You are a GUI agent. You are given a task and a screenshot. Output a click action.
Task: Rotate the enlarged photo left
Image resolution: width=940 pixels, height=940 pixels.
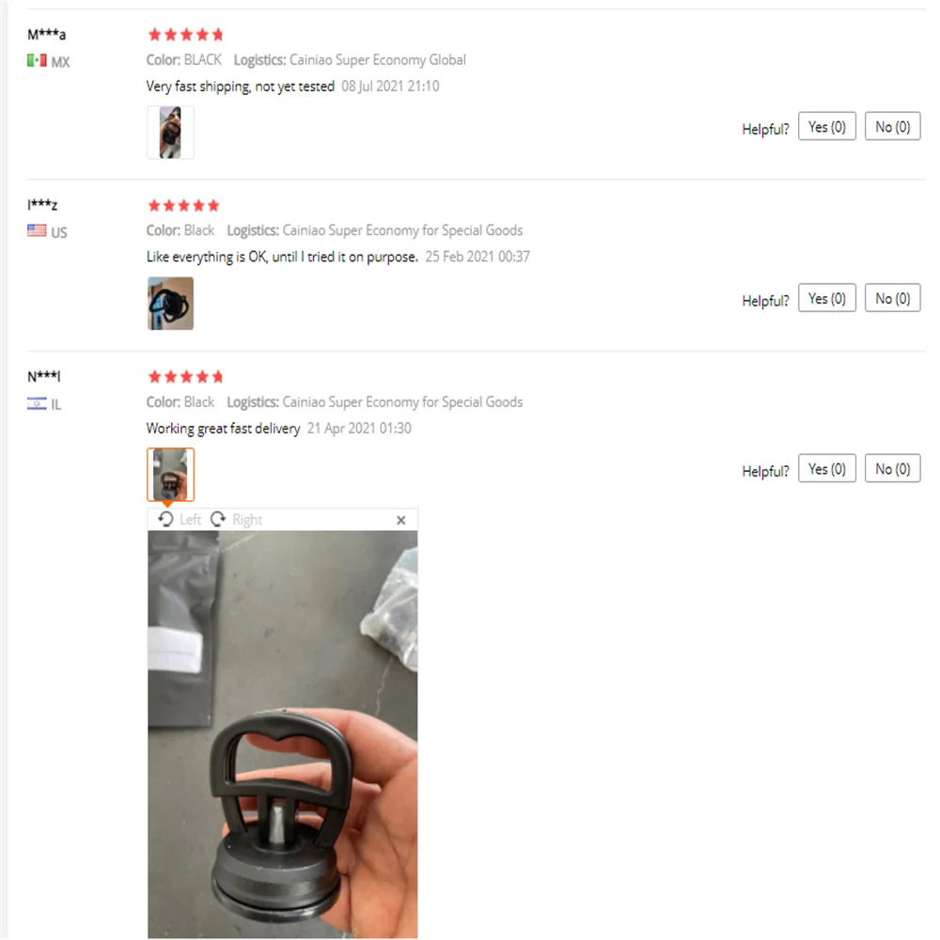180,519
